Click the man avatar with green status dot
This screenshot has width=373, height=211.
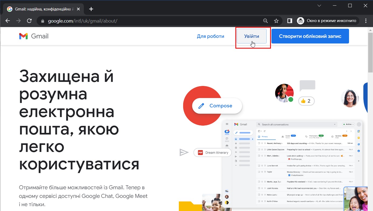284,93
